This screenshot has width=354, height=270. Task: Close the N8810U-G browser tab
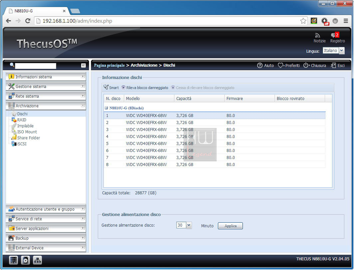[x=64, y=11]
